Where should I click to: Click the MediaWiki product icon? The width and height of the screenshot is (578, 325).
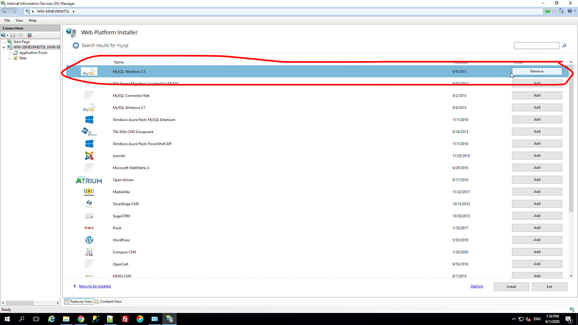[89, 192]
